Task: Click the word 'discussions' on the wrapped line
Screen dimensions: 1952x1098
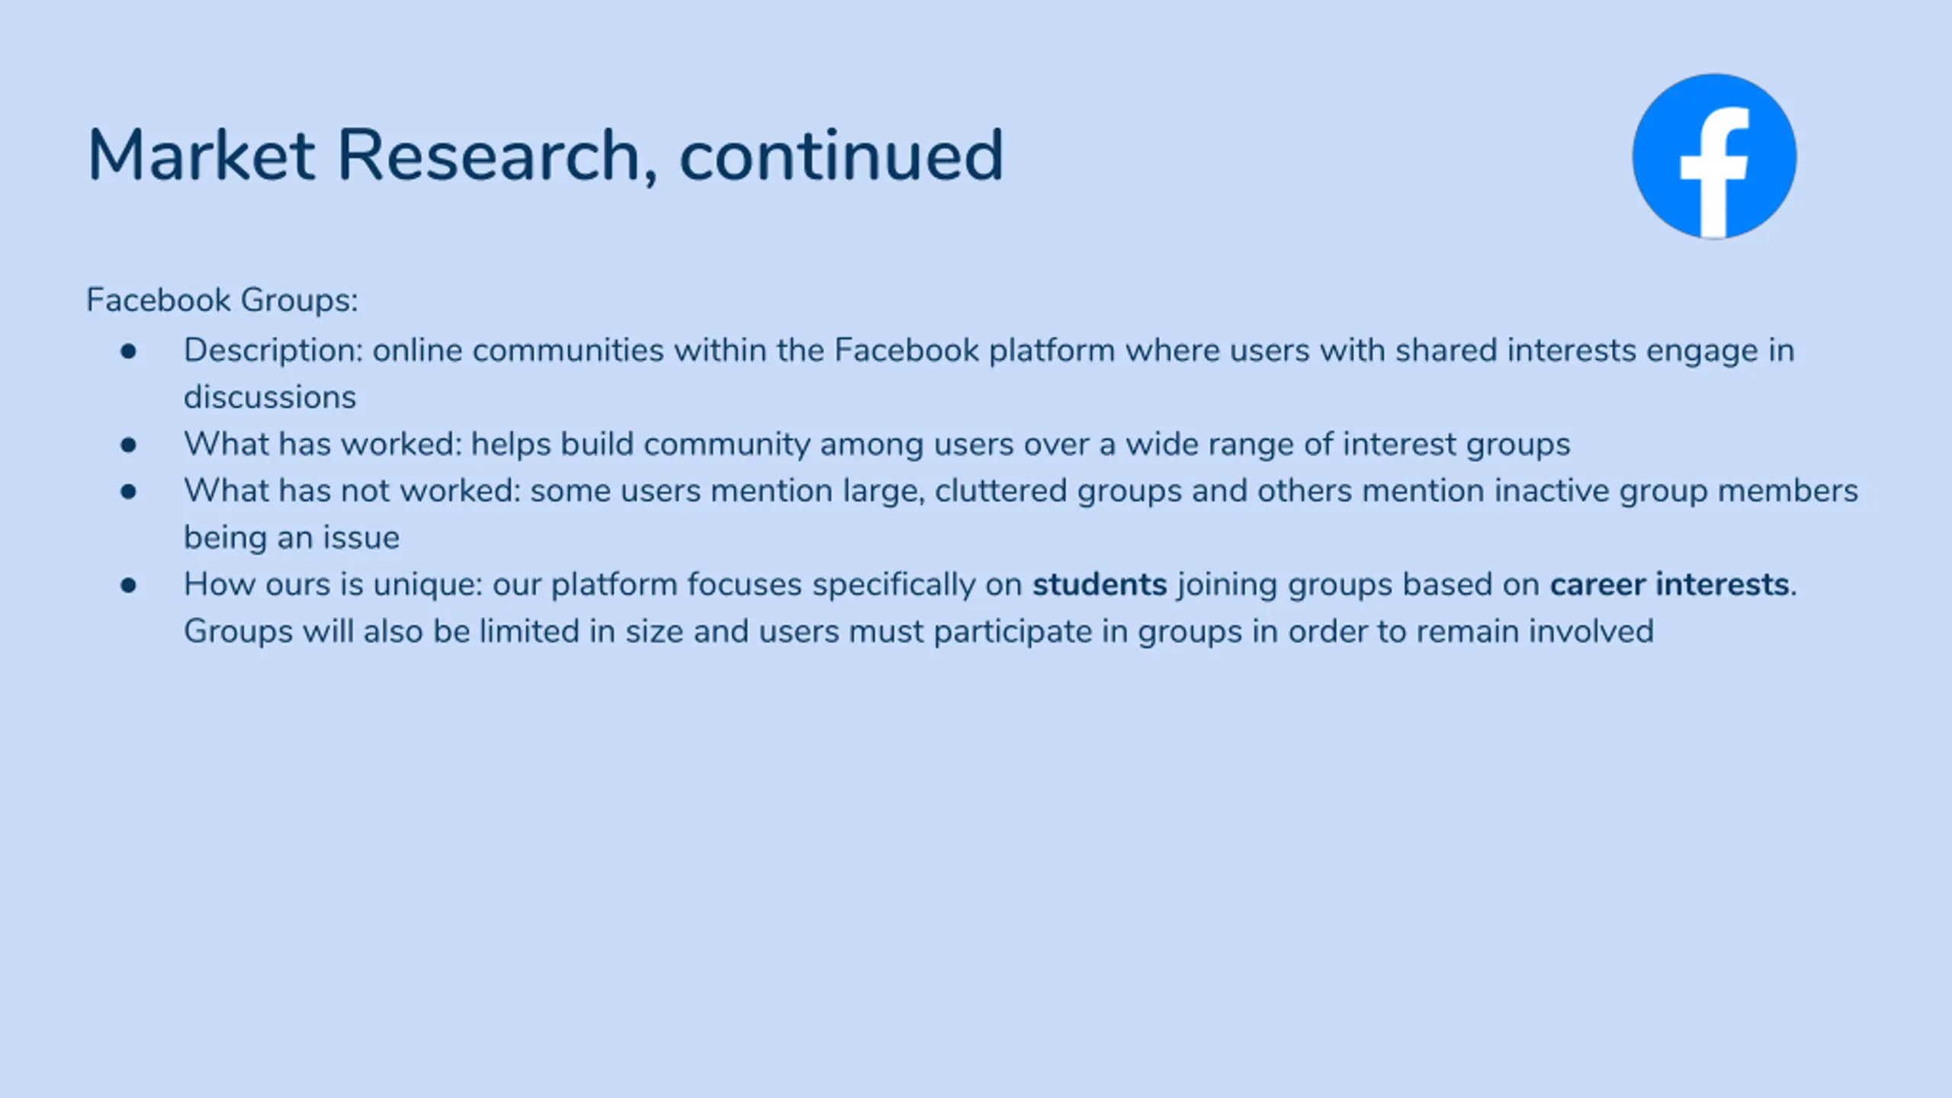Action: 270,397
